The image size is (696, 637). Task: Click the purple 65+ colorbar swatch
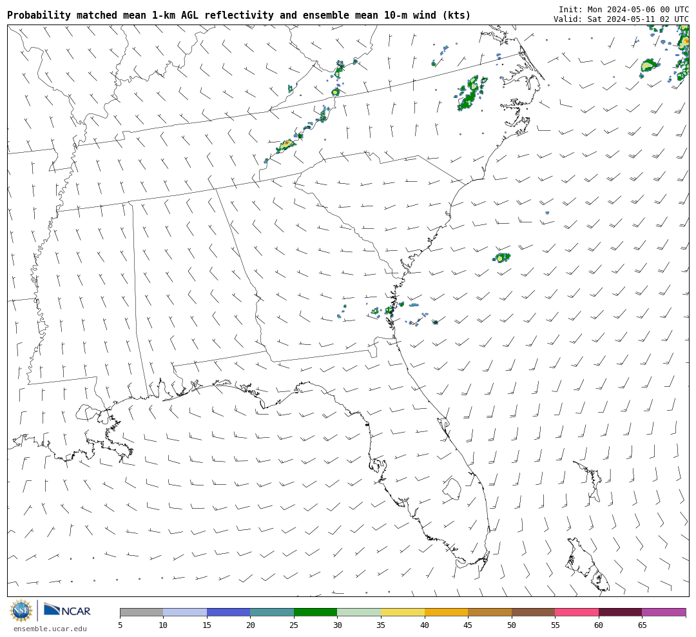[664, 612]
